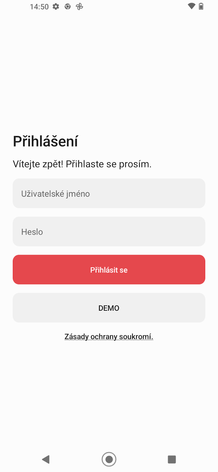Tap the battery indicator icon
The width and height of the screenshot is (218, 472).
tap(201, 6)
